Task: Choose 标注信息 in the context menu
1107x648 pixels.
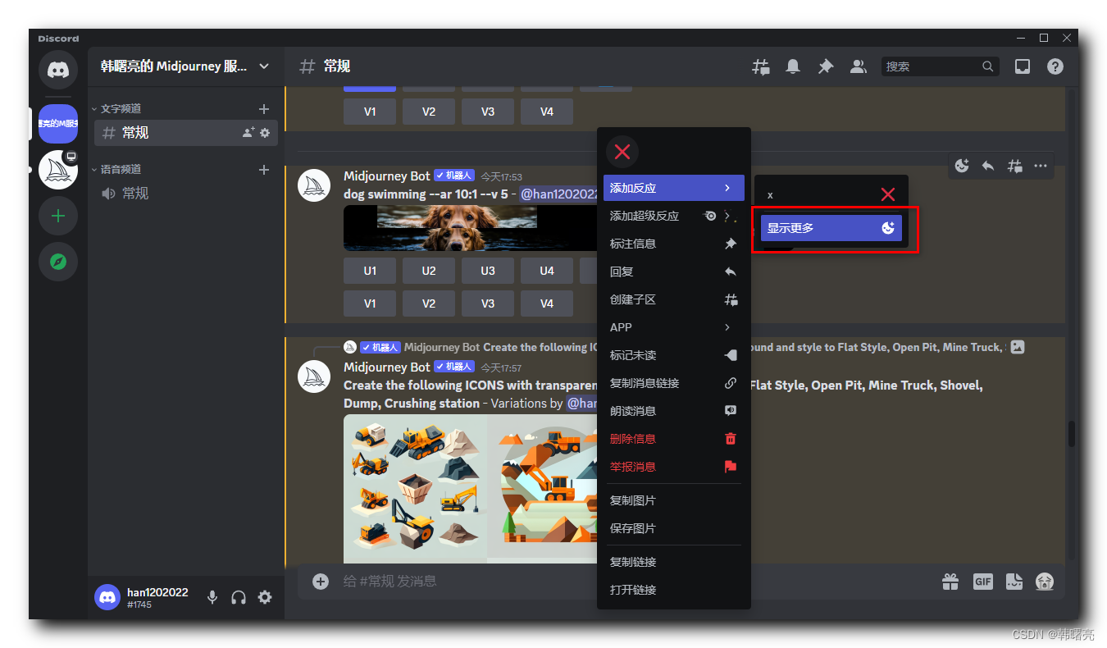Action: 674,244
